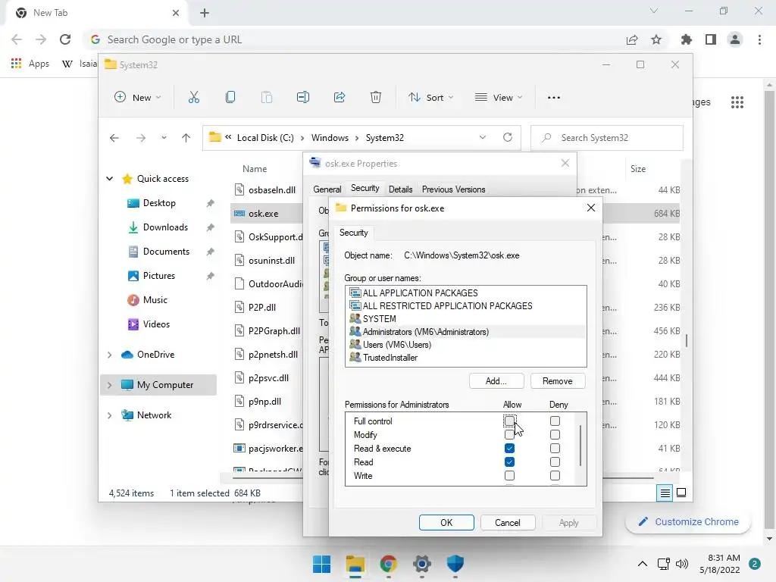Tick Allow checkbox for Write

(509, 476)
